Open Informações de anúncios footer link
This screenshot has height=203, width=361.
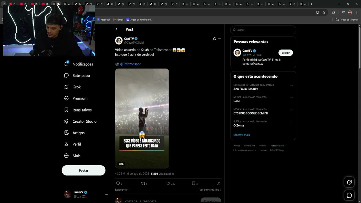(245, 150)
